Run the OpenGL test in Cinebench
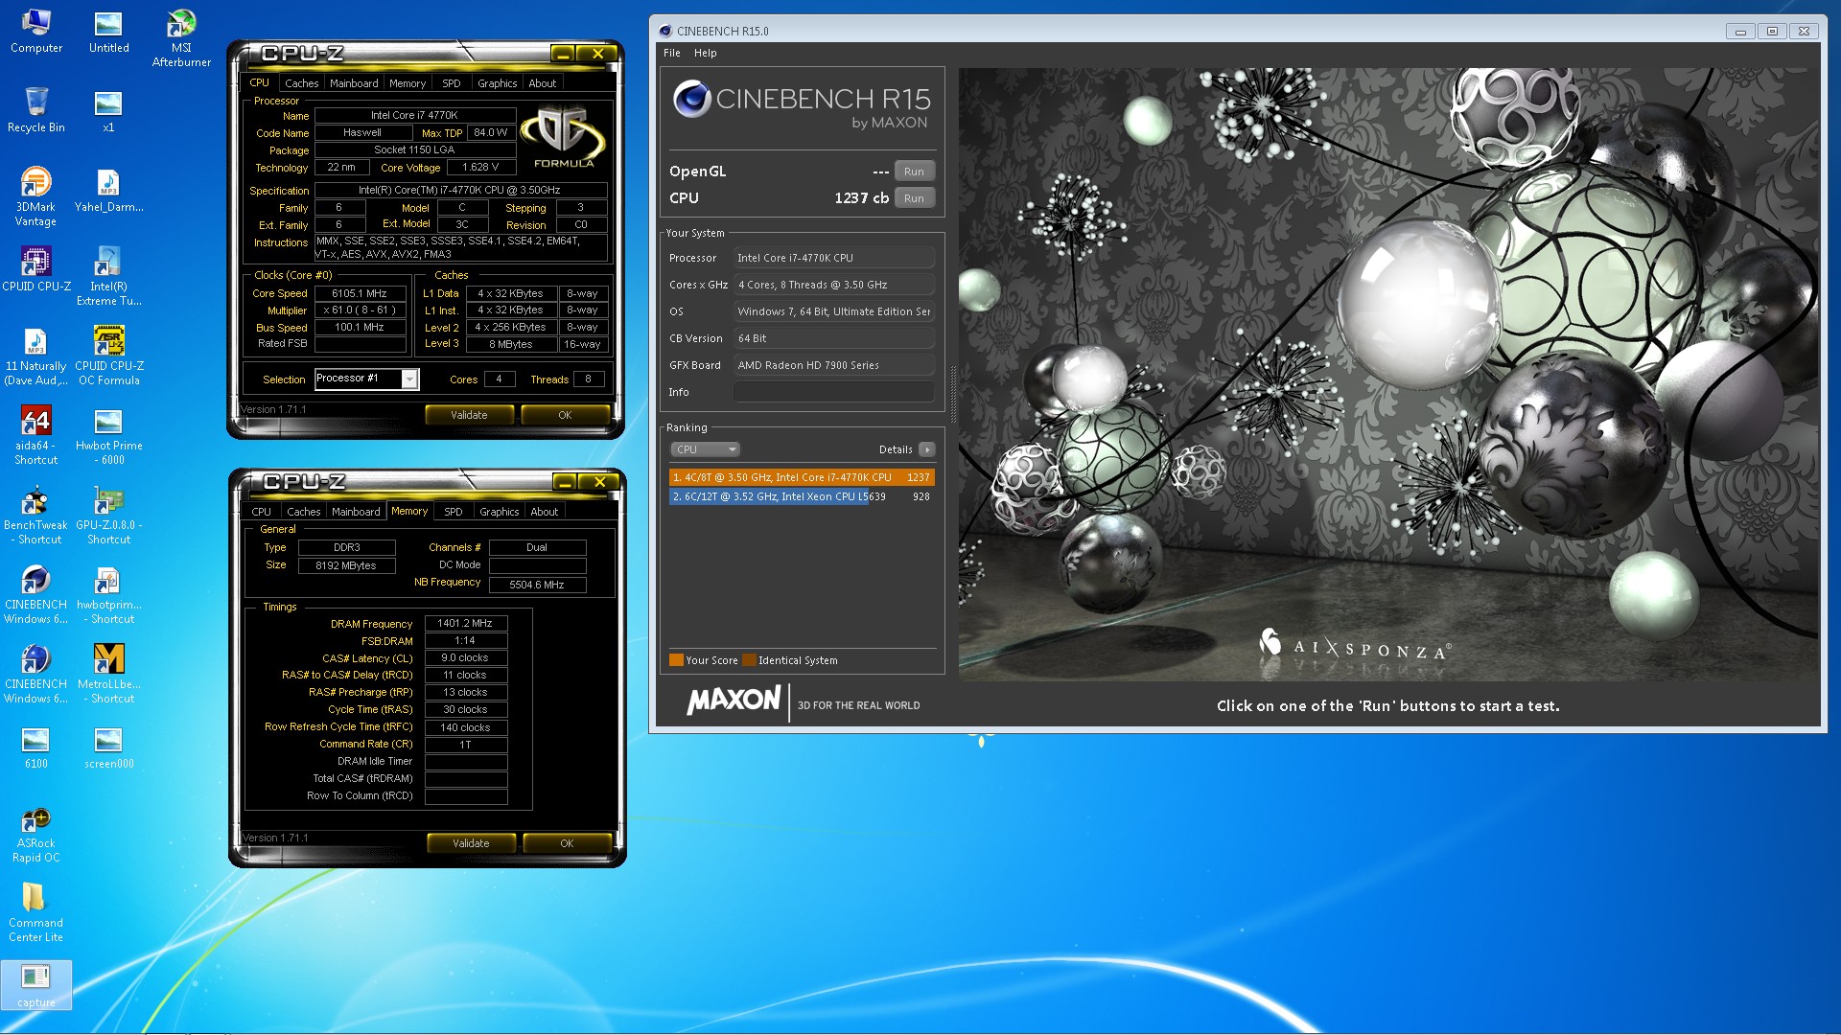Viewport: 1841px width, 1035px height. (914, 172)
